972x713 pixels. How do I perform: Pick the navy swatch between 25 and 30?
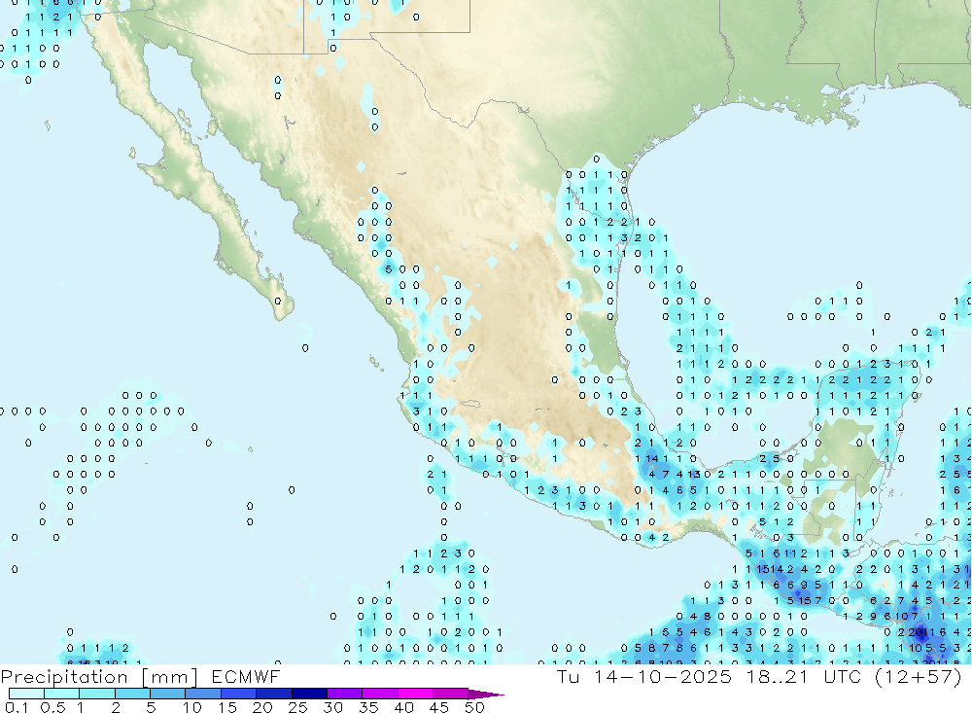[x=309, y=694]
